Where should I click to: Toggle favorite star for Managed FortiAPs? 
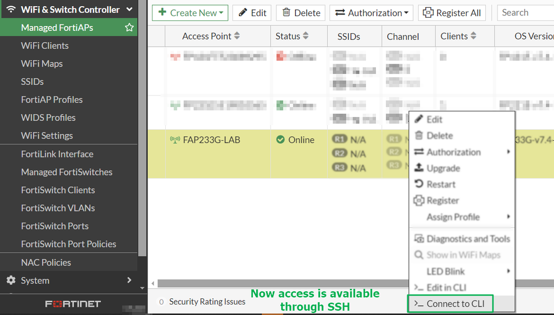[129, 28]
